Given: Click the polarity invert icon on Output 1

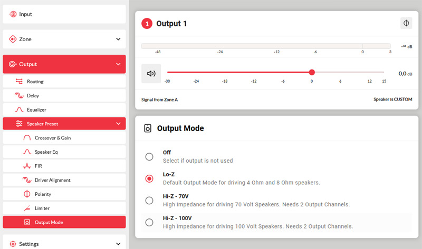Looking at the screenshot, I should tap(406, 23).
